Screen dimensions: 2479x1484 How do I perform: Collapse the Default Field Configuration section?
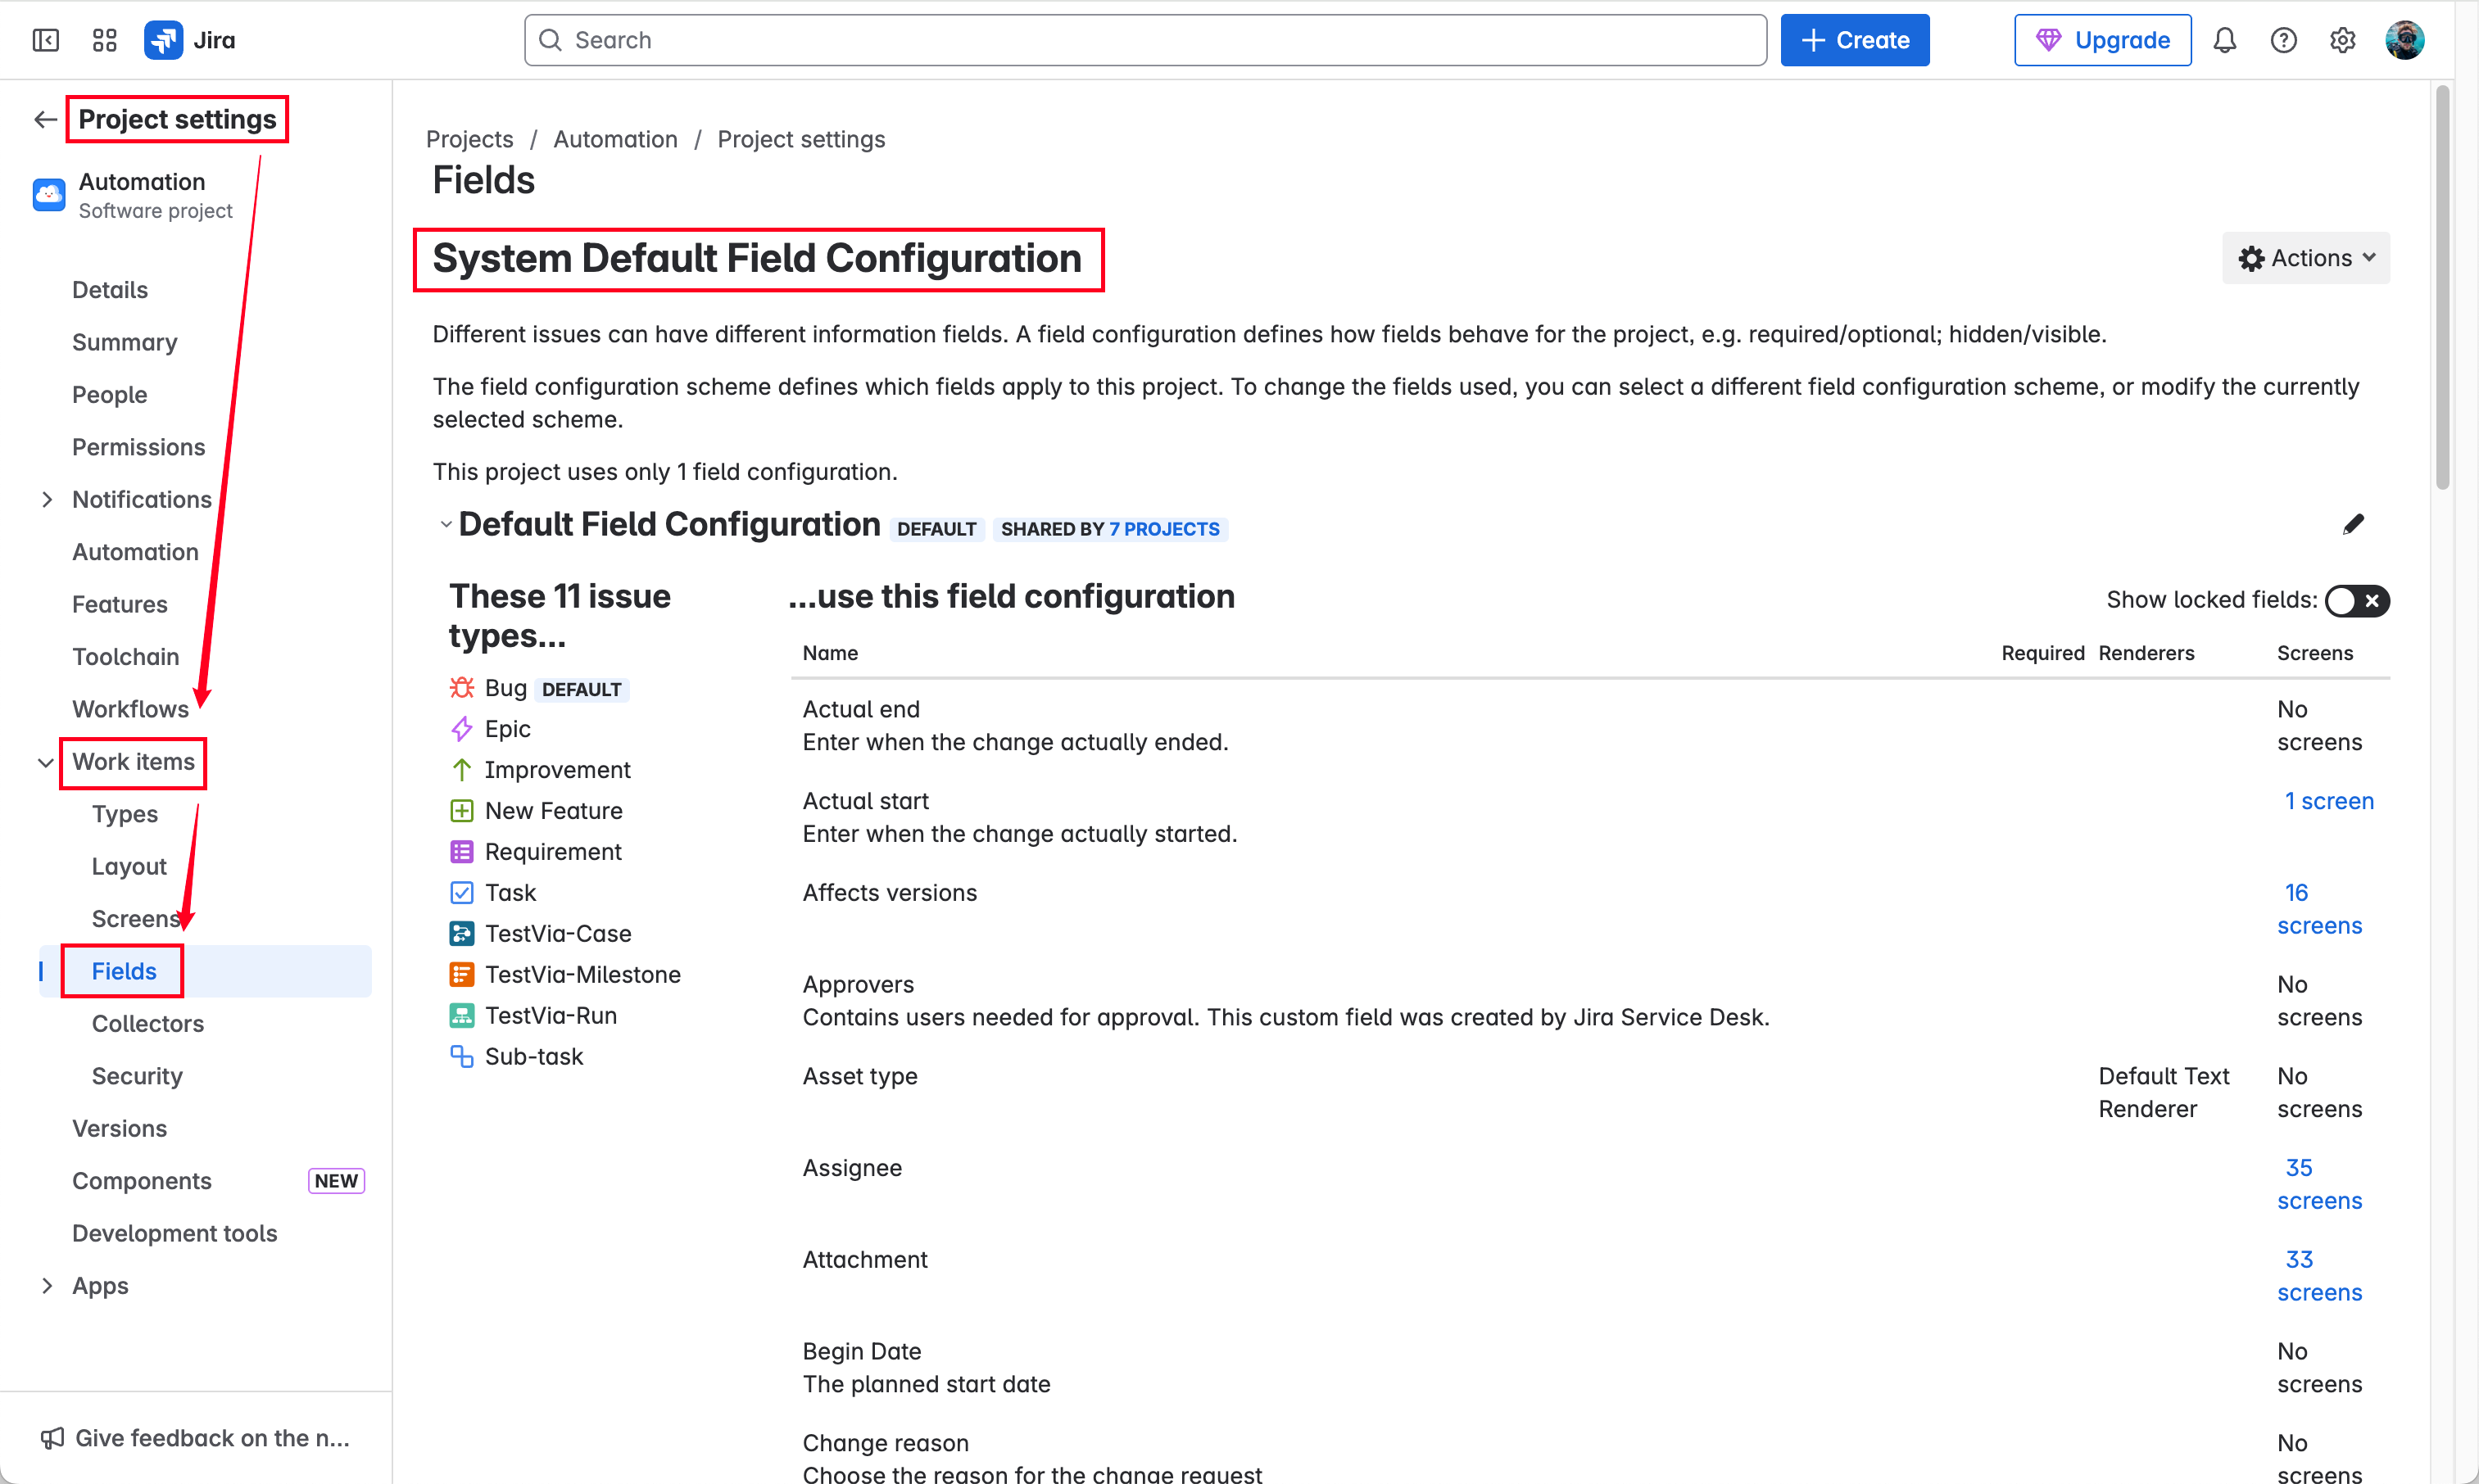point(446,524)
